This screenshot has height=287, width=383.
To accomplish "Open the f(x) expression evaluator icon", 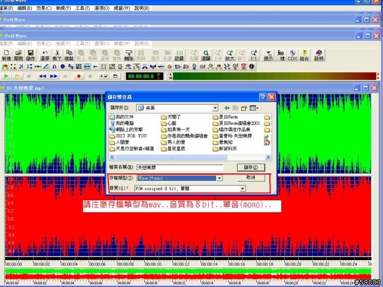I will click(x=281, y=55).
